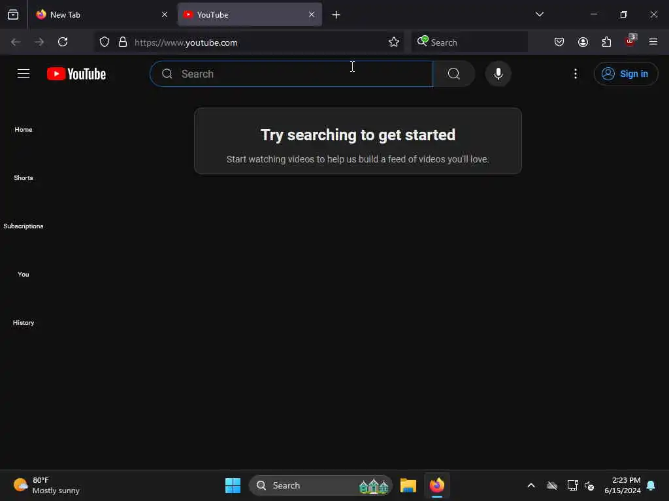Screen dimensions: 669x501
Task: Close the New Tab tab
Action: point(165,14)
